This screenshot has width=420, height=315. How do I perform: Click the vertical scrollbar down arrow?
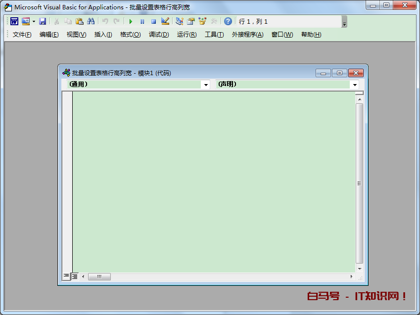click(x=360, y=269)
